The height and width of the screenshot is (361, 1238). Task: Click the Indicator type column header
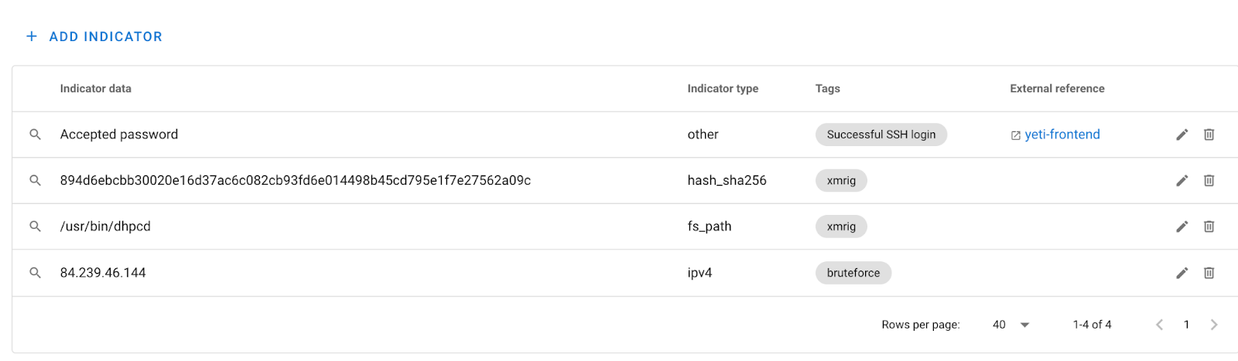tap(723, 89)
